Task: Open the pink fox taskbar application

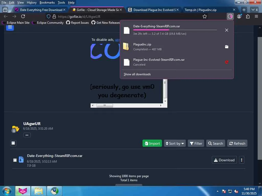Action: pyautogui.click(x=23, y=191)
